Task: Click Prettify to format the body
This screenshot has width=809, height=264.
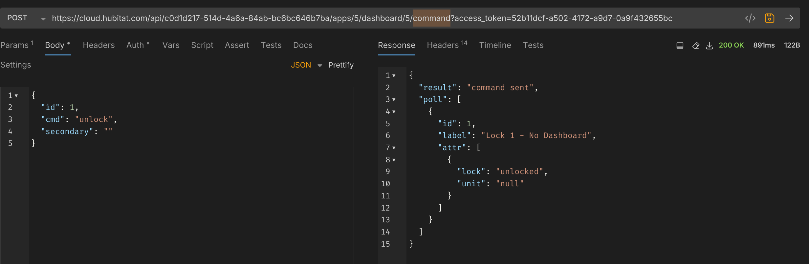Action: coord(341,65)
